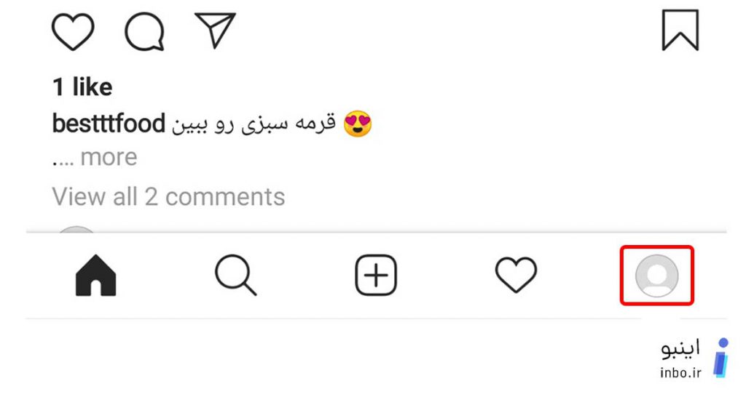The width and height of the screenshot is (746, 397).
Task: Open the Activity heart in the bottom bar
Action: pyautogui.click(x=517, y=275)
